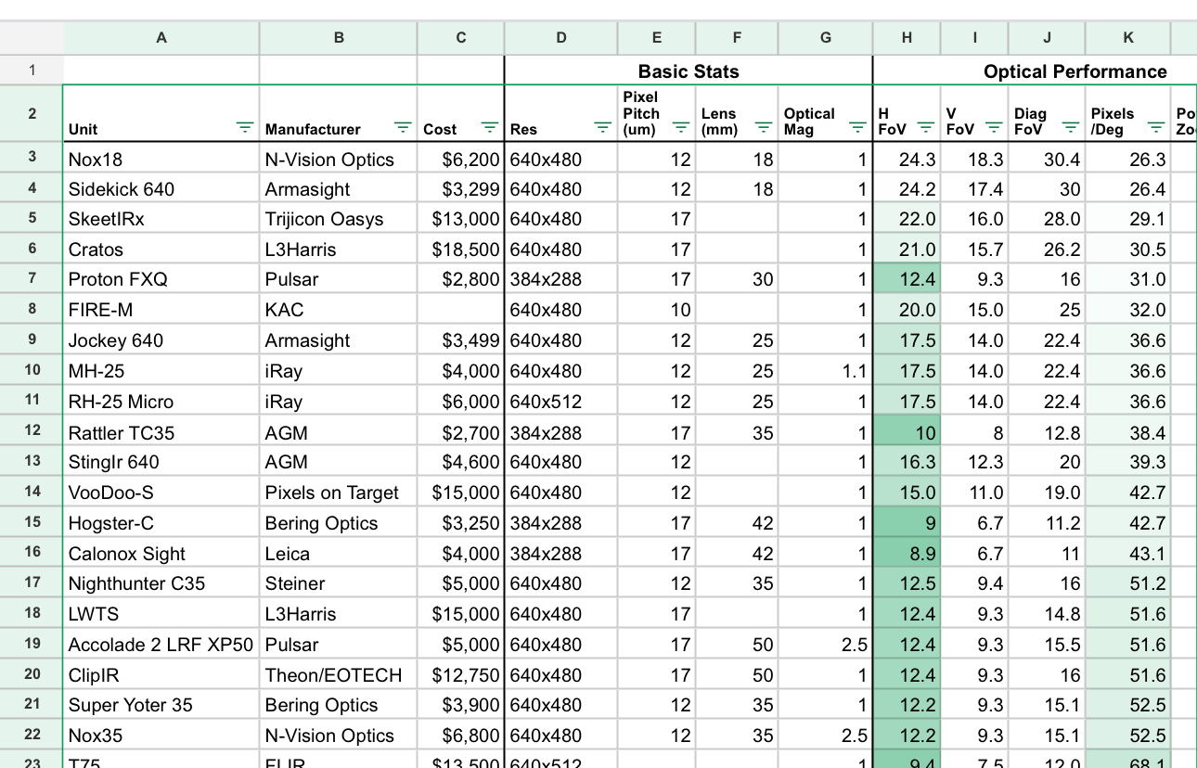Image resolution: width=1197 pixels, height=768 pixels.
Task: Click the Optical Mag filter icon
Action: pos(857,128)
